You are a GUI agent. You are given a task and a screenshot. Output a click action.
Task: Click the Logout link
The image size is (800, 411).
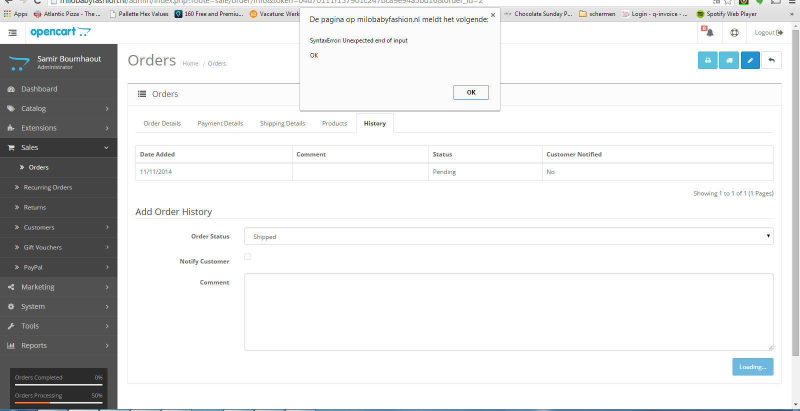tap(768, 32)
